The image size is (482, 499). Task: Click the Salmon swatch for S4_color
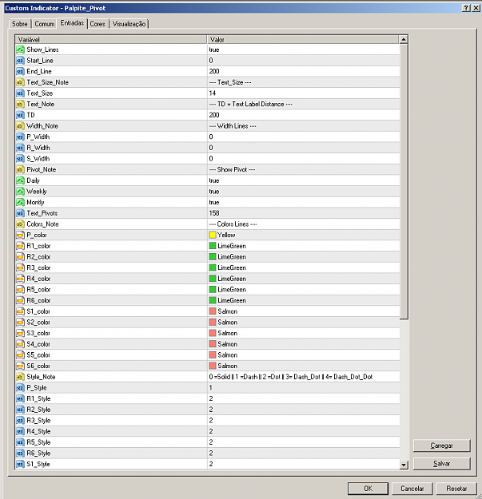213,344
